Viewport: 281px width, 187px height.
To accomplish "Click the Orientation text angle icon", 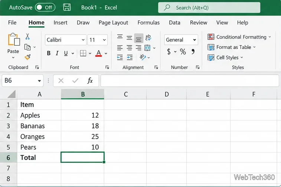I will [x=143, y=57].
